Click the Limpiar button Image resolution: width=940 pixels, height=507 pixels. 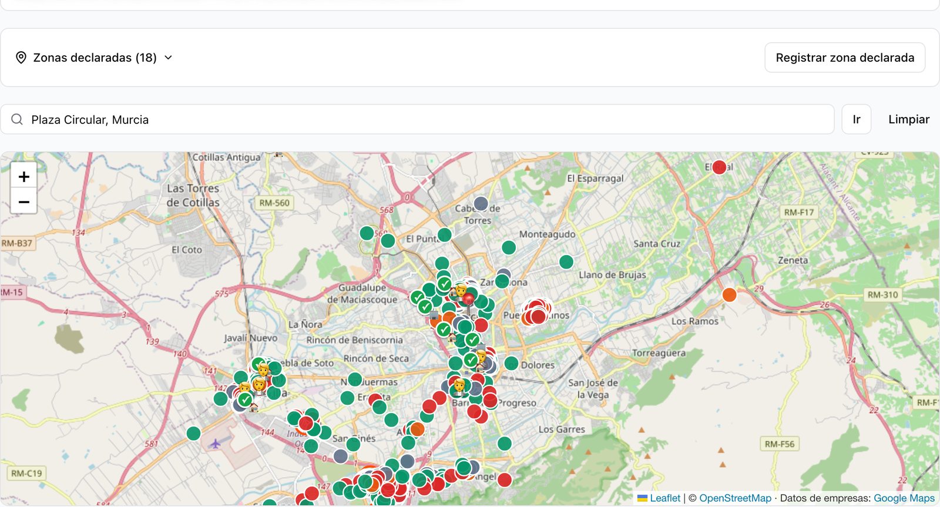[909, 119]
